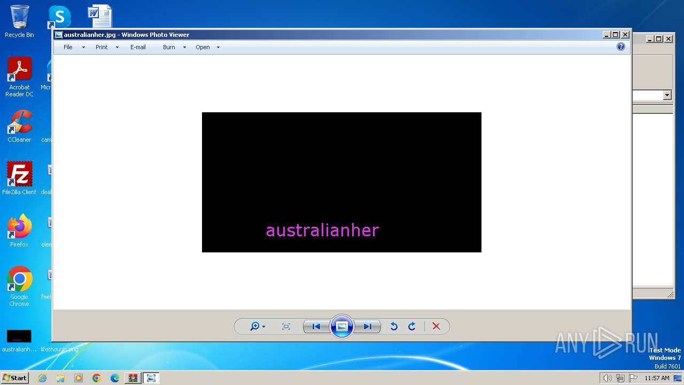Select the Firefox desktop icon

click(x=19, y=230)
